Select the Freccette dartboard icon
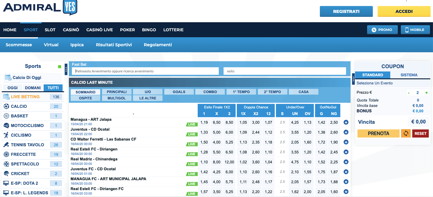This screenshot has width=433, height=197. pyautogui.click(x=6, y=154)
